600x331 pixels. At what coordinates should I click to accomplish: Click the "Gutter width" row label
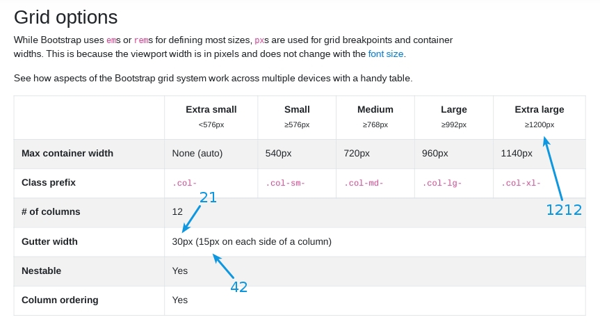click(x=49, y=241)
